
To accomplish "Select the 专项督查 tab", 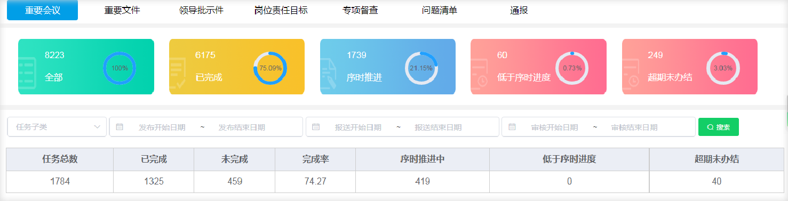I will (360, 10).
